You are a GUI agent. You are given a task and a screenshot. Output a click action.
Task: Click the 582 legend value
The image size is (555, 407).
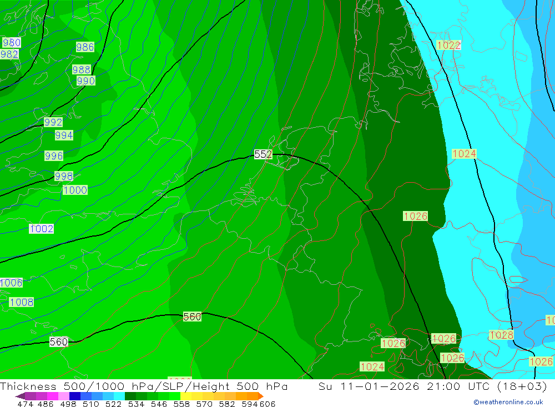[227, 404]
